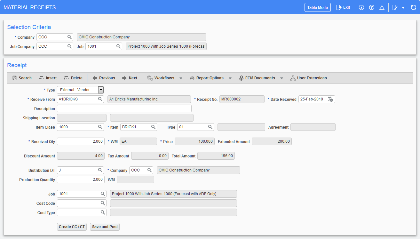Image resolution: width=420 pixels, height=239 pixels.
Task: Go to the Previous receipt
Action: 103,78
